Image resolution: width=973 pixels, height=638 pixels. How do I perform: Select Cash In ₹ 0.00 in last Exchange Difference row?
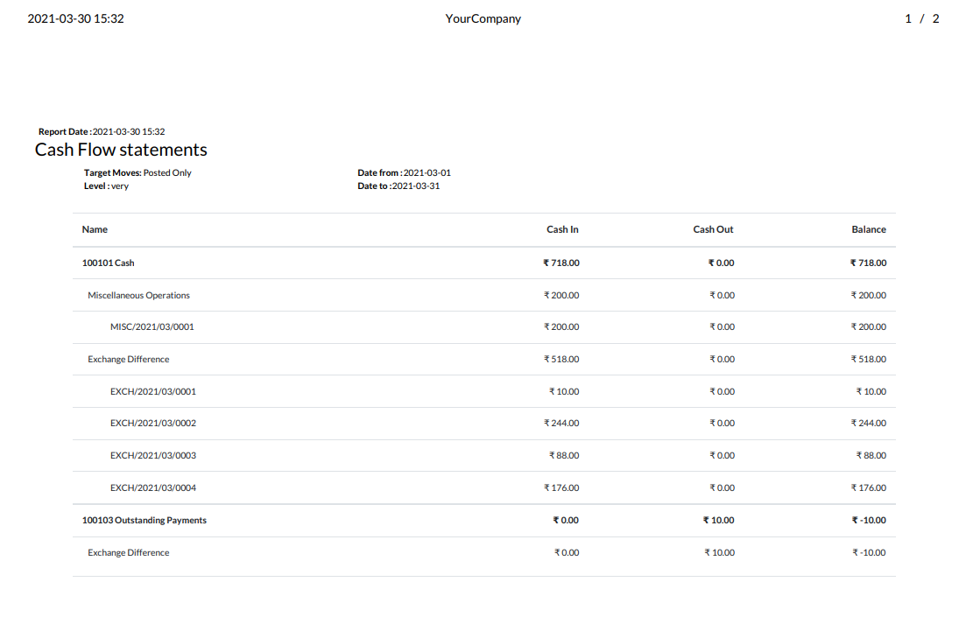[x=567, y=552]
